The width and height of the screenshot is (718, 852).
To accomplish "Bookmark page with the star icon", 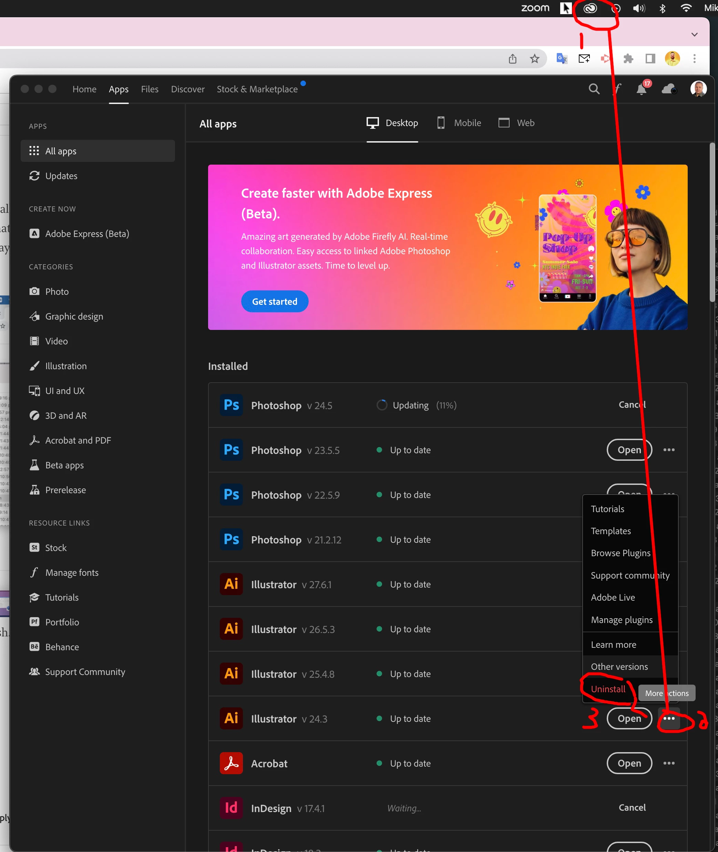I will click(534, 59).
